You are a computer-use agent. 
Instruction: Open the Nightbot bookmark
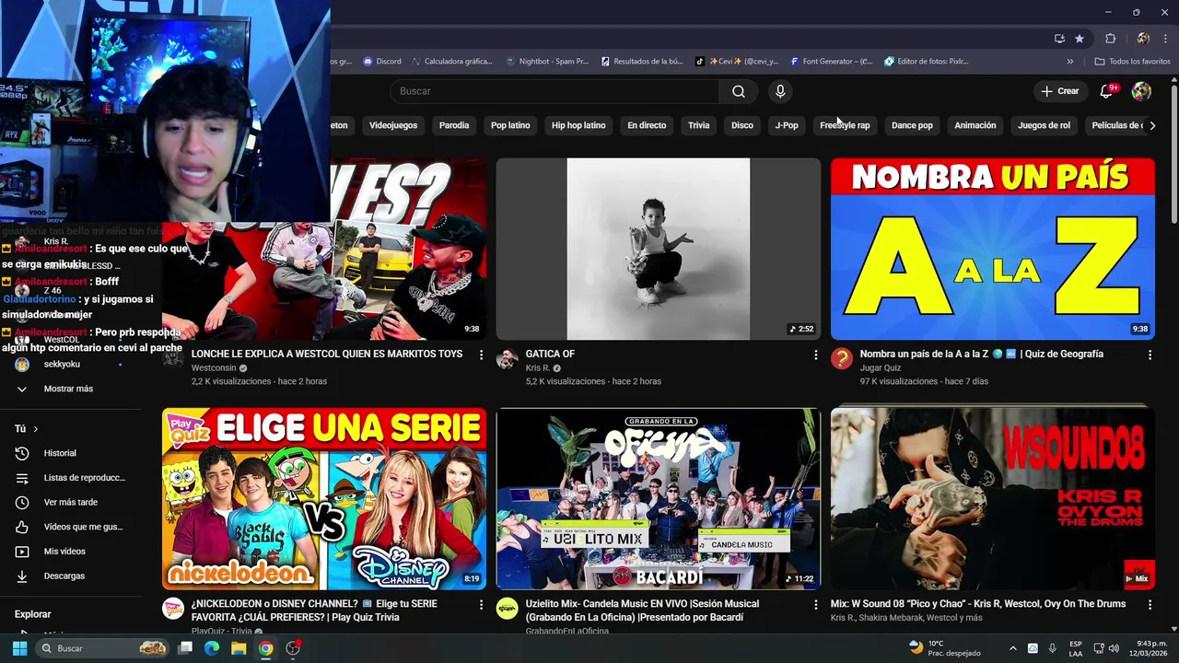[x=547, y=62]
